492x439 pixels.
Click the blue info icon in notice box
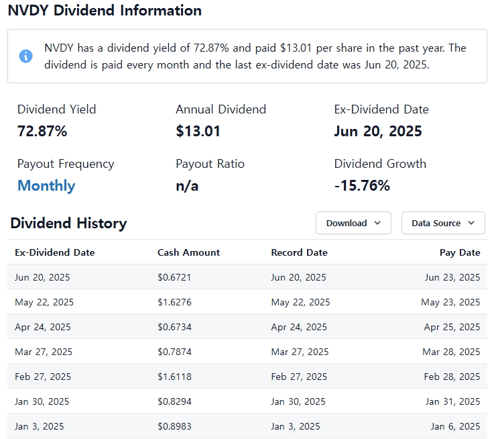point(25,56)
